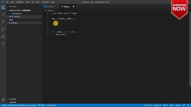Open the Terminal menu
Image resolution: width=191 pixels, height=107 pixels.
coord(45,2)
